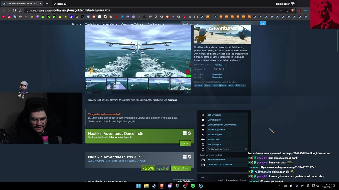Open Steam from the taskbar
This screenshot has width=339, height=190.
coord(154,186)
